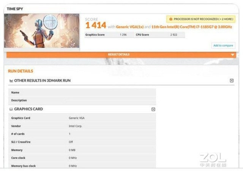Open the Generic VGA(1x) link
Screen dimensions: 243x171
pos(130,27)
